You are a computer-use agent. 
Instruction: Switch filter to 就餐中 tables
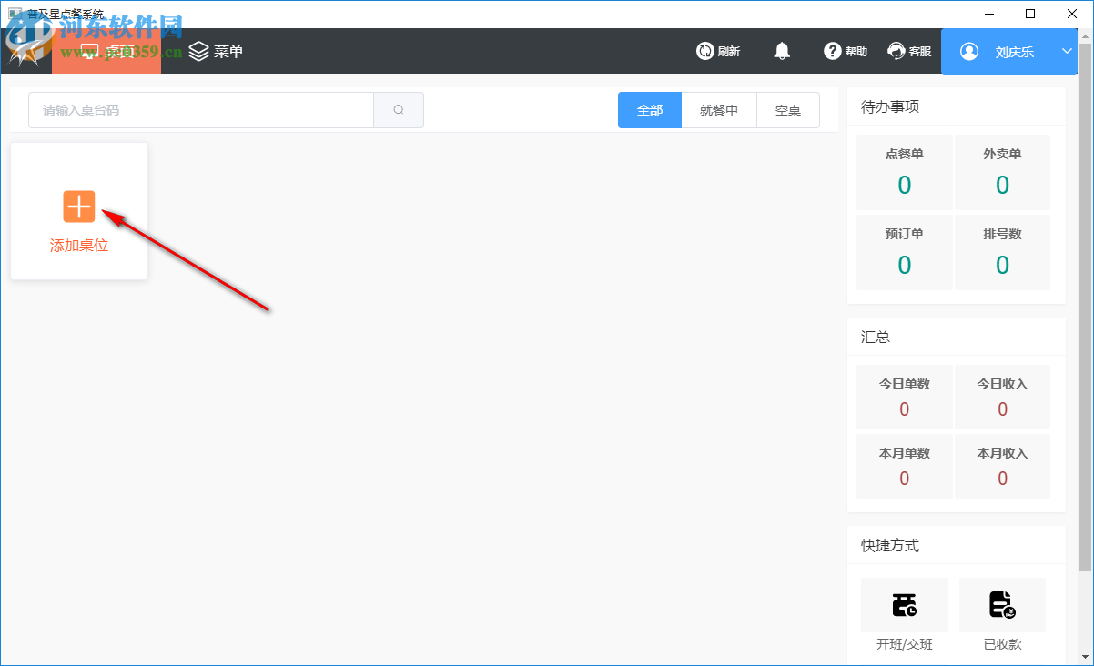point(719,109)
